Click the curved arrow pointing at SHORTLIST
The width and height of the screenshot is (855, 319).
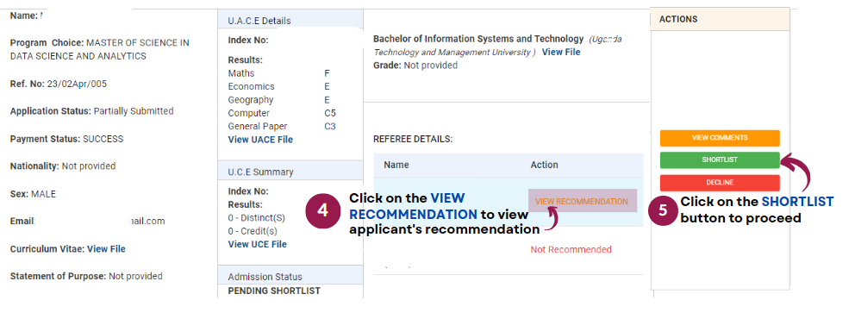tap(798, 171)
